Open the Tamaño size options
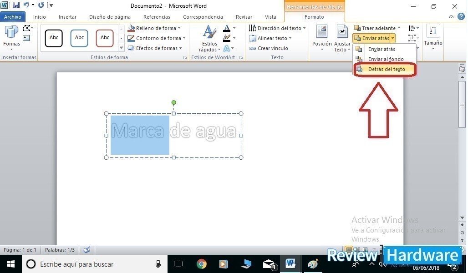 click(433, 37)
